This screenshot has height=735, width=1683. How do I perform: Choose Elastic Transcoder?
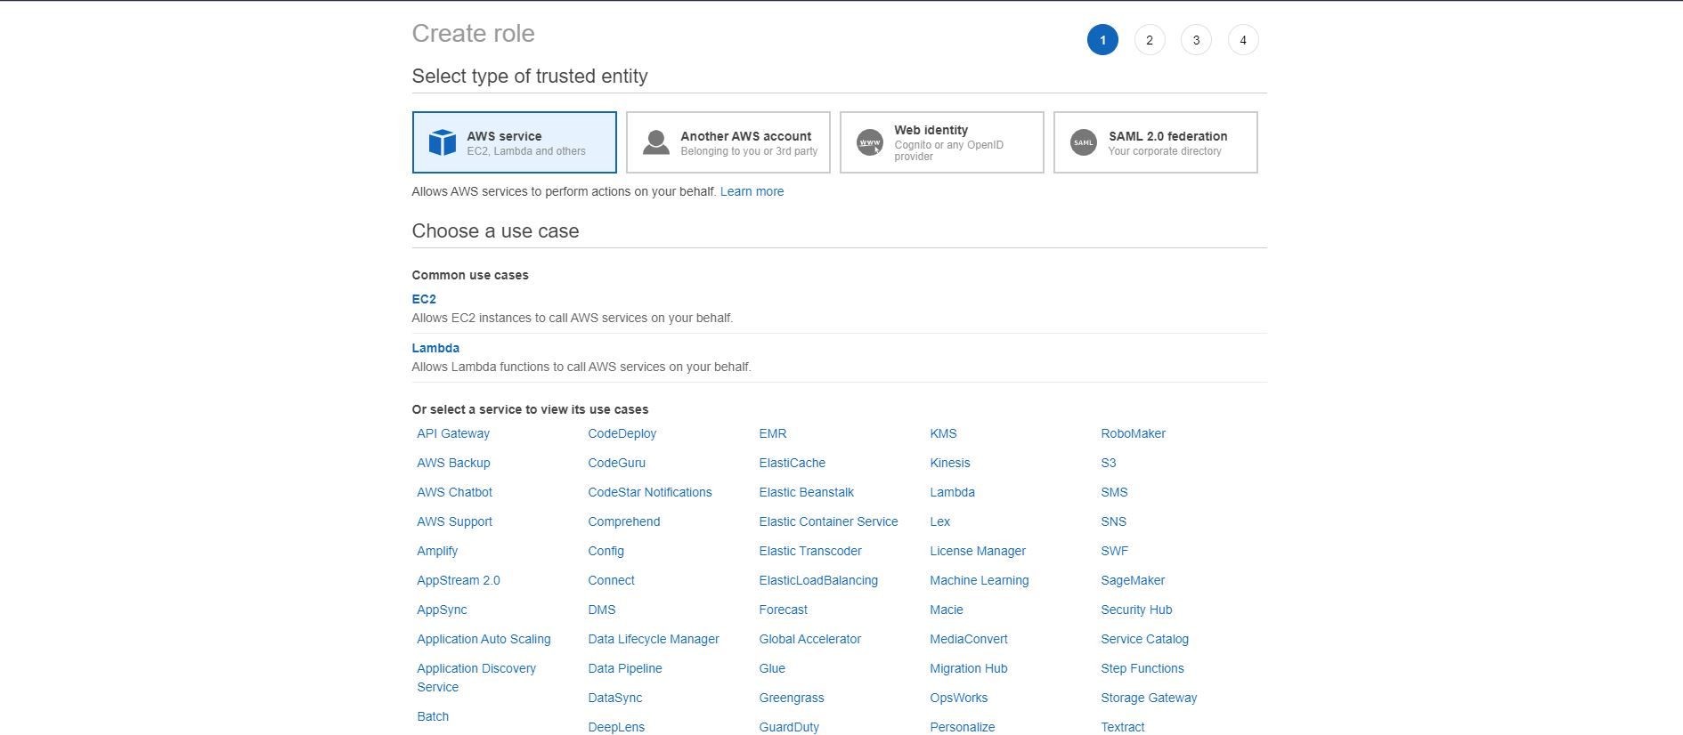click(810, 551)
